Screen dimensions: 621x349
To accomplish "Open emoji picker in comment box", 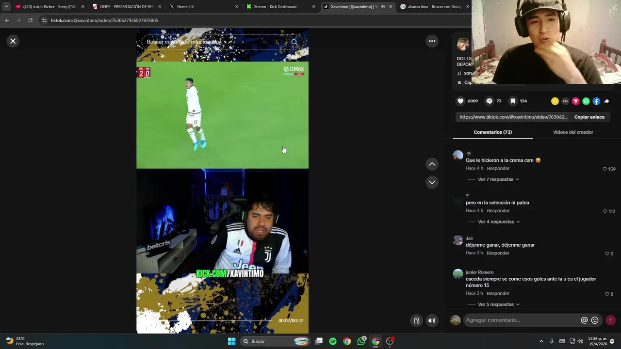I will (x=595, y=320).
